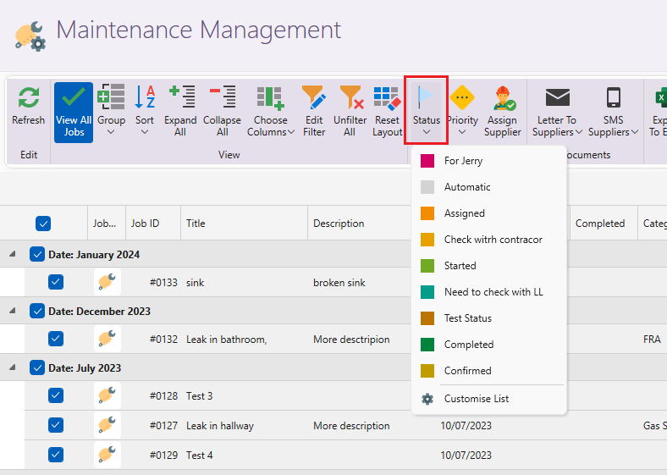The height and width of the screenshot is (475, 667).
Task: Collapse the Date: January 2024 group
Action: 13,254
